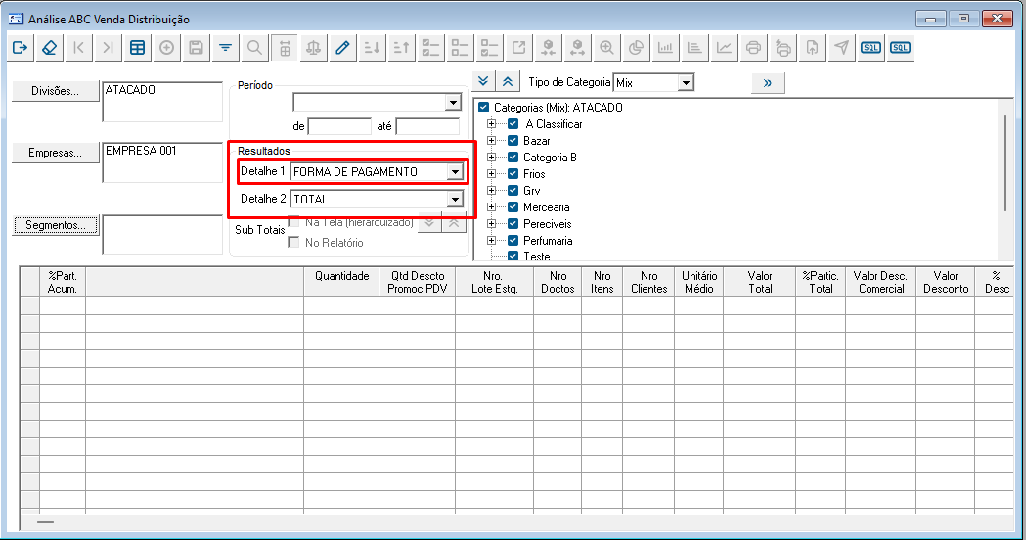The image size is (1026, 540).
Task: Click the floppy disk save icon
Action: pos(196,48)
